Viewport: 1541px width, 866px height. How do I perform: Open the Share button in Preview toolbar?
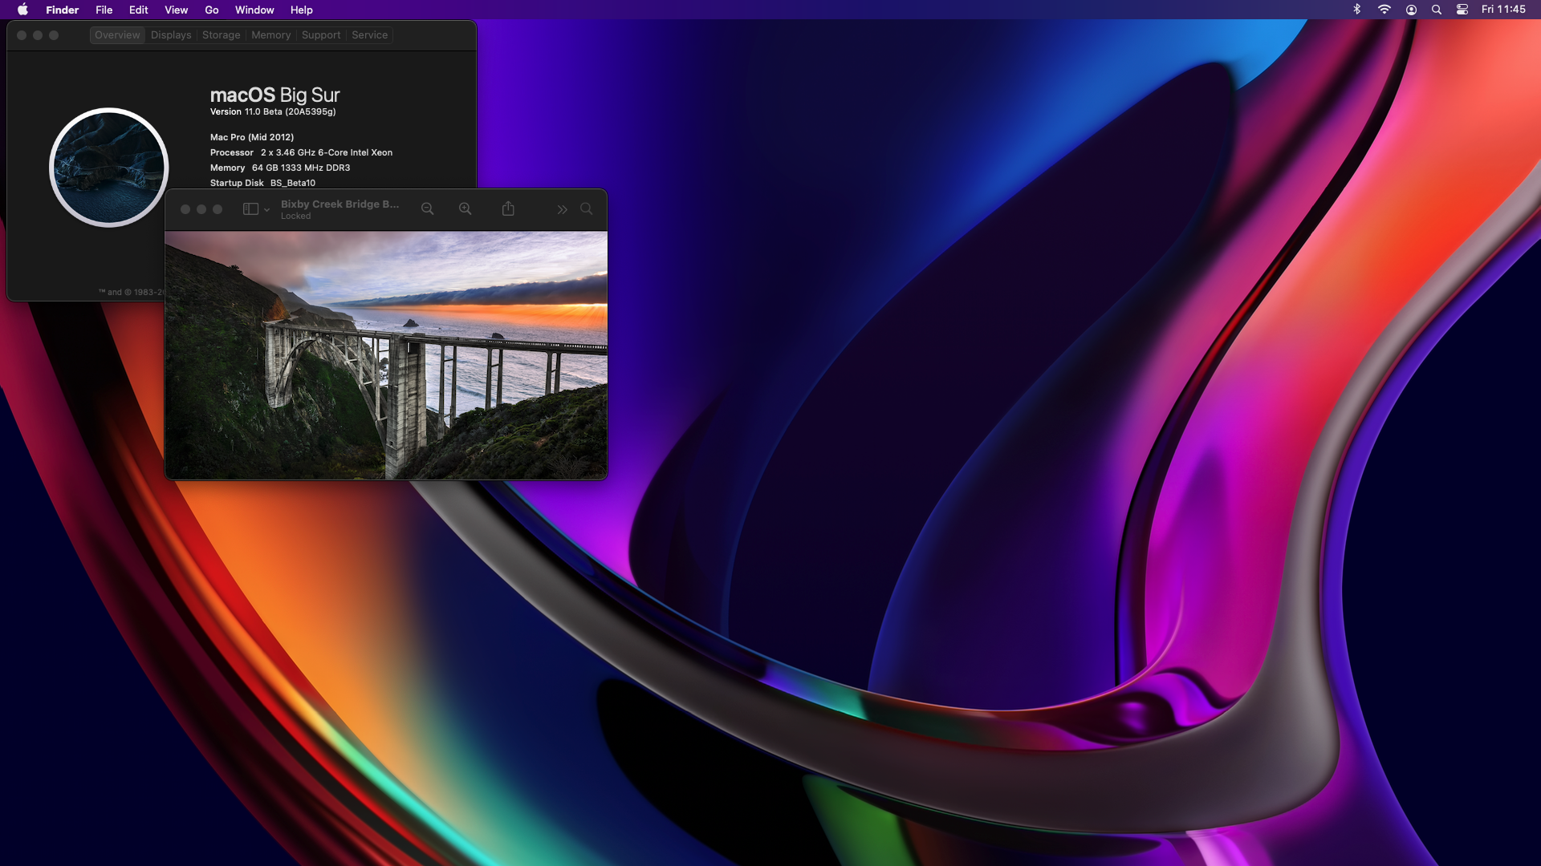pyautogui.click(x=508, y=209)
